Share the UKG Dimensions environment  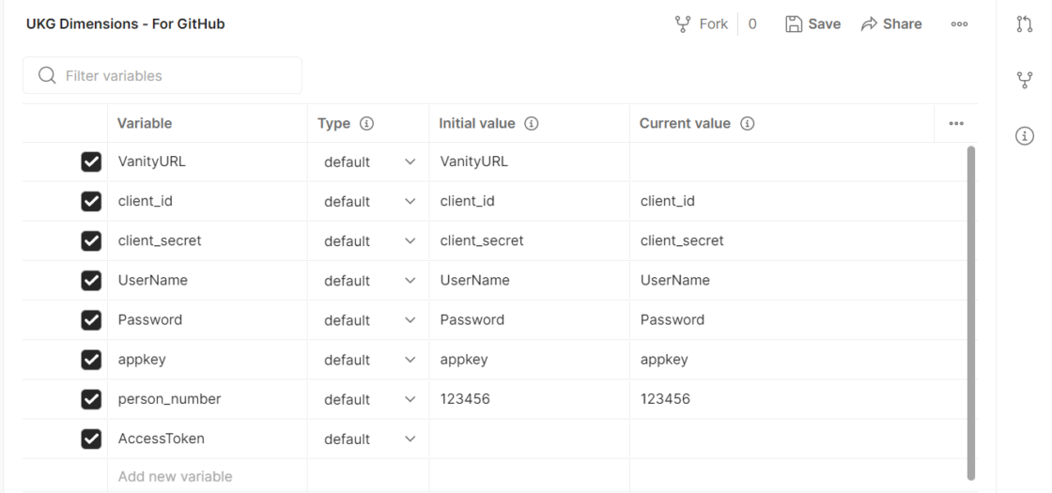coord(891,24)
